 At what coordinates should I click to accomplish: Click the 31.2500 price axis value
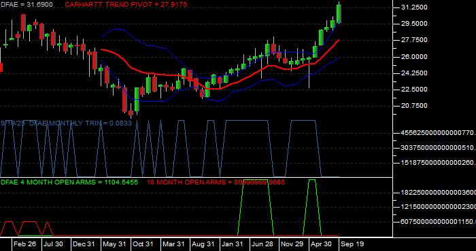415,7
